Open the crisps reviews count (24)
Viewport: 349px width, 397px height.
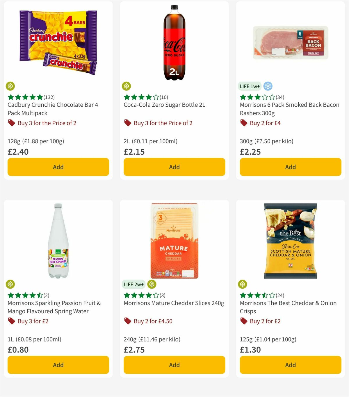tap(280, 295)
